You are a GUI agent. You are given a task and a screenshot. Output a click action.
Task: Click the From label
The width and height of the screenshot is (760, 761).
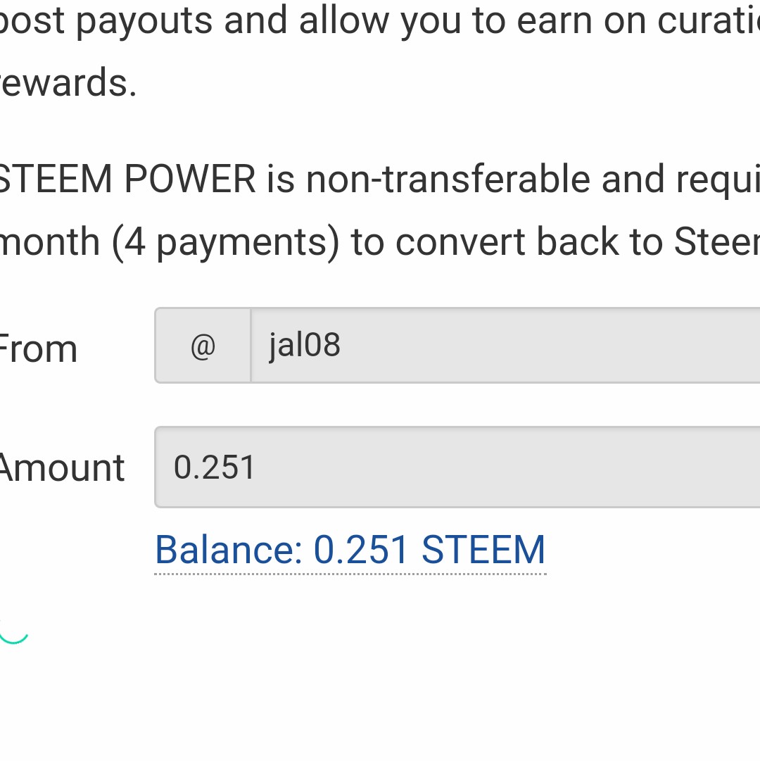coord(37,349)
